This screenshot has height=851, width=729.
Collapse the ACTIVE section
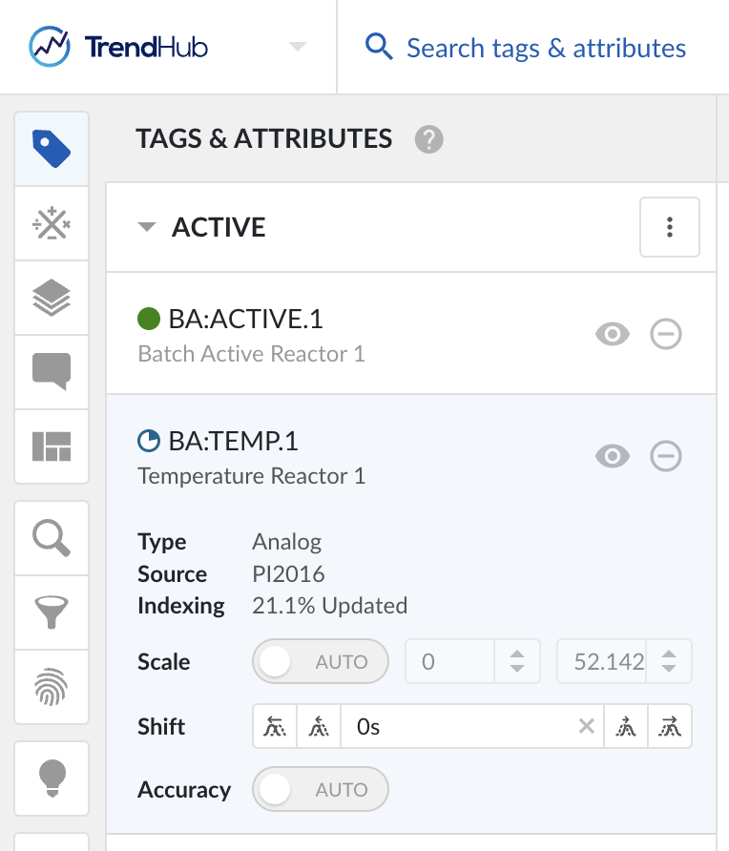pyautogui.click(x=146, y=227)
